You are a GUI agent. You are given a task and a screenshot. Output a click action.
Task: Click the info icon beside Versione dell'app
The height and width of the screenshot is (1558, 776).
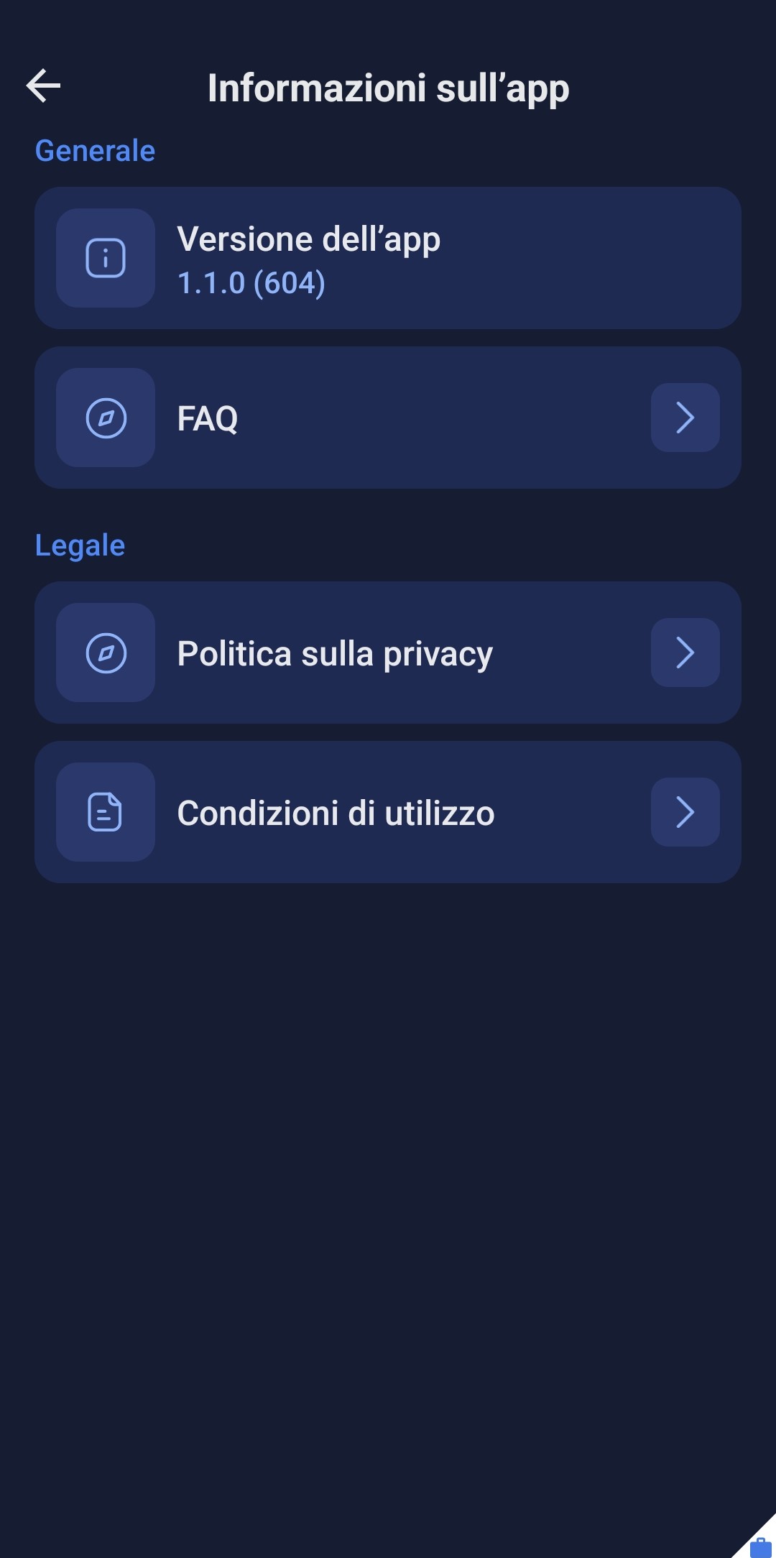click(x=106, y=258)
